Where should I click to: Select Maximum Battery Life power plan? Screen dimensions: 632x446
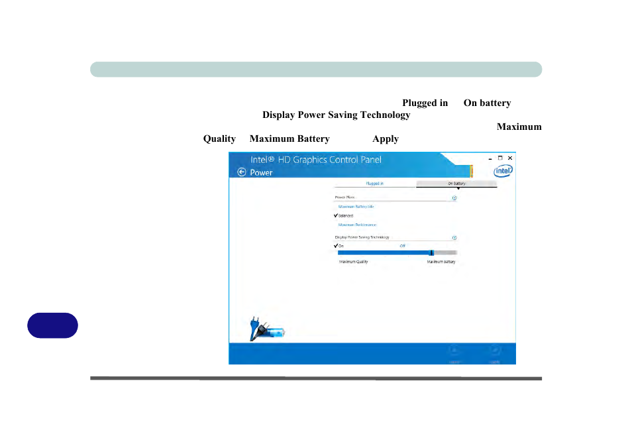tap(356, 207)
